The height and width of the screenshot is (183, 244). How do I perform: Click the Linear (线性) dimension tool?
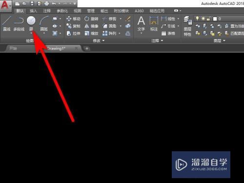pos(168,19)
